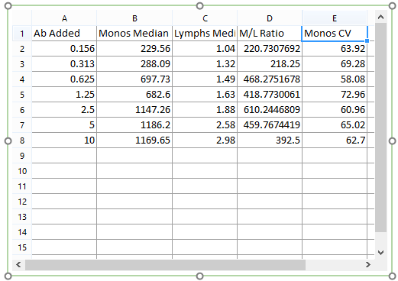398x281 pixels.
Task: Click the vertical scrollbar down arrow
Action: 380,253
